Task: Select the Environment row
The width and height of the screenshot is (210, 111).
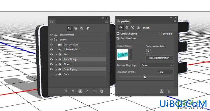Action: (80, 35)
